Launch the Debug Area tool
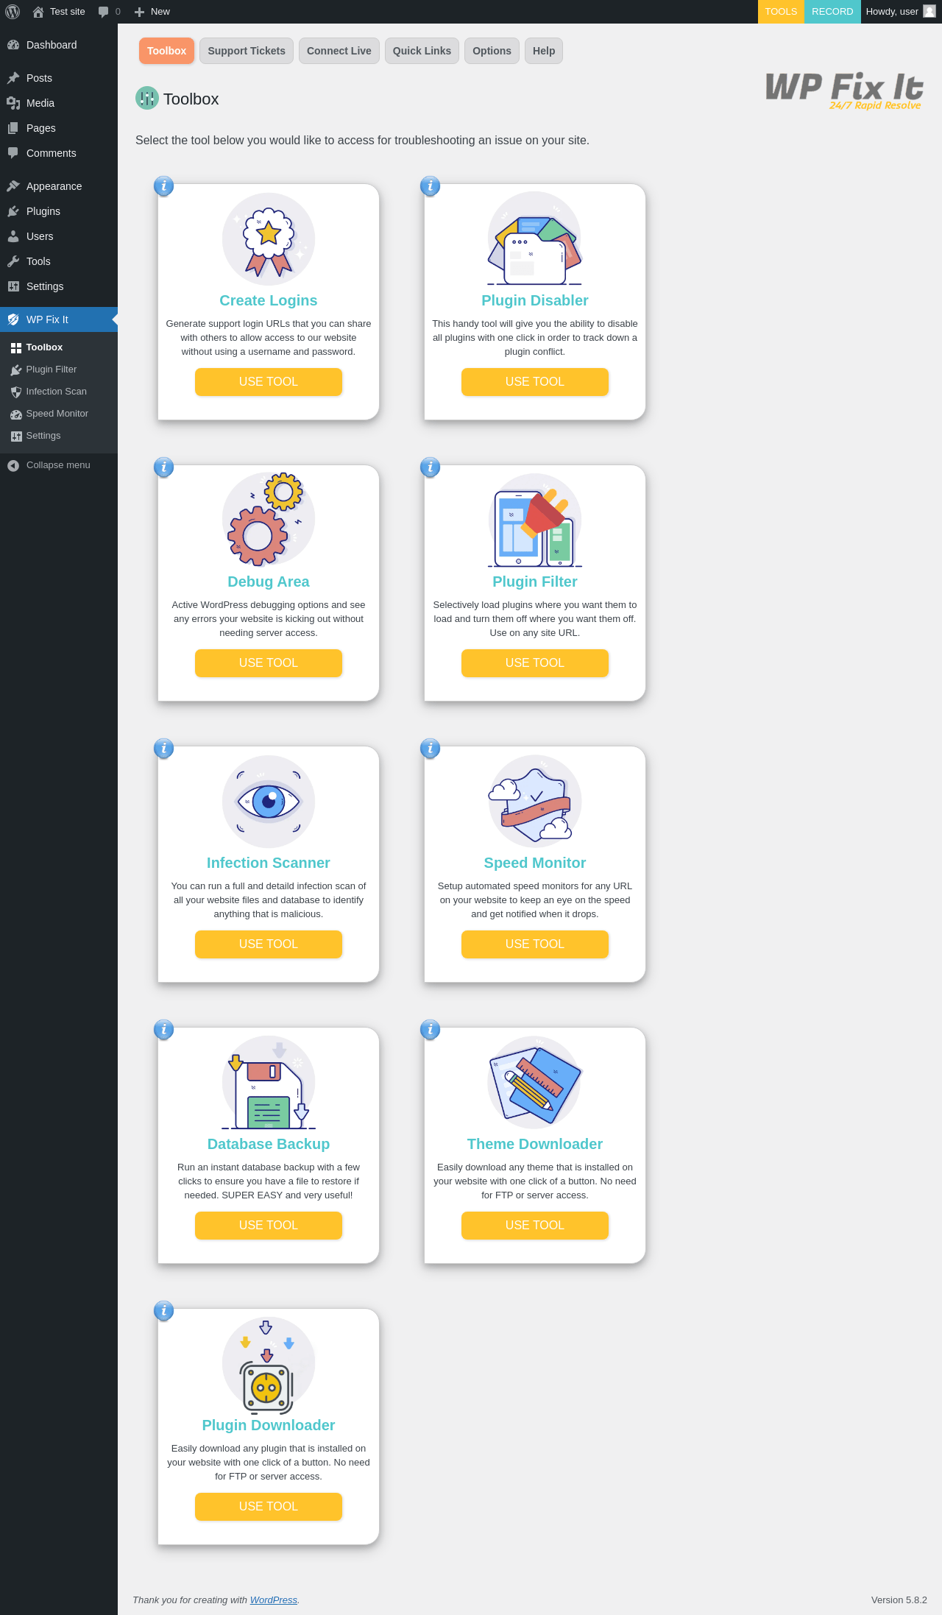The height and width of the screenshot is (1615, 942). [x=269, y=663]
